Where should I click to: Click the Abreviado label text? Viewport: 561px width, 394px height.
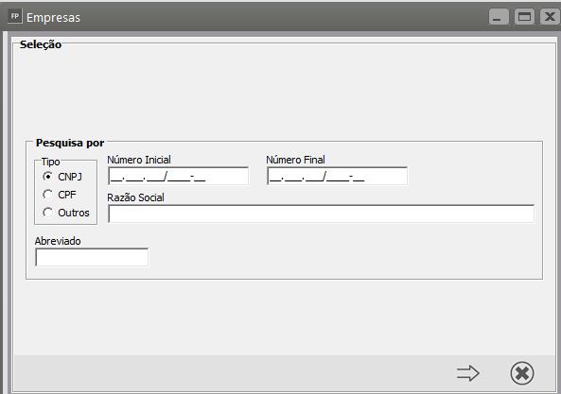58,241
